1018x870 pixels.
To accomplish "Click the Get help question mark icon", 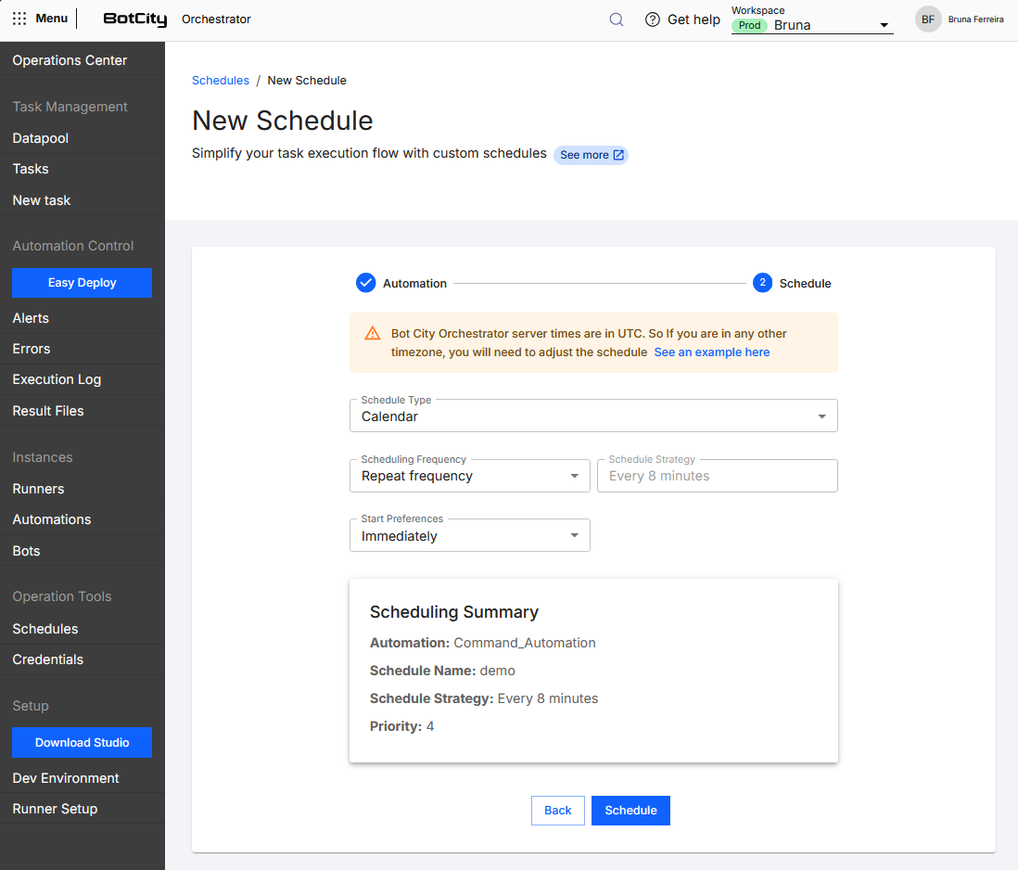I will [x=652, y=19].
